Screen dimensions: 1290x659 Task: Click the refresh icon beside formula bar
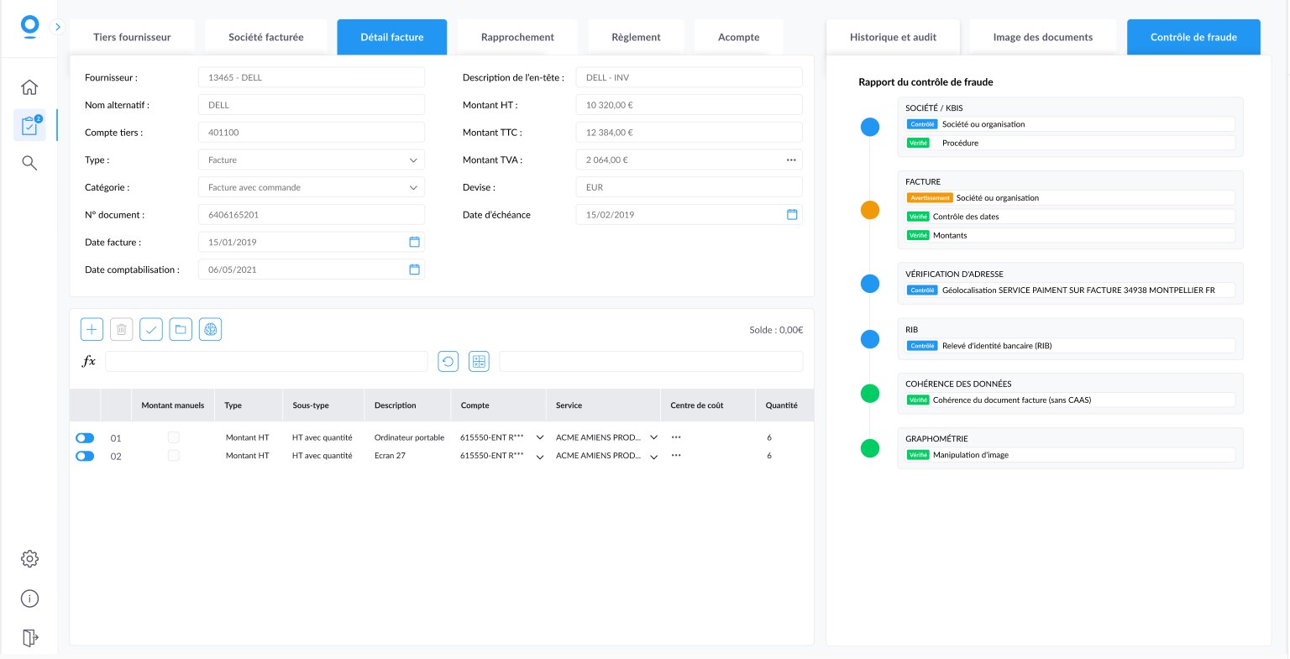(x=448, y=362)
